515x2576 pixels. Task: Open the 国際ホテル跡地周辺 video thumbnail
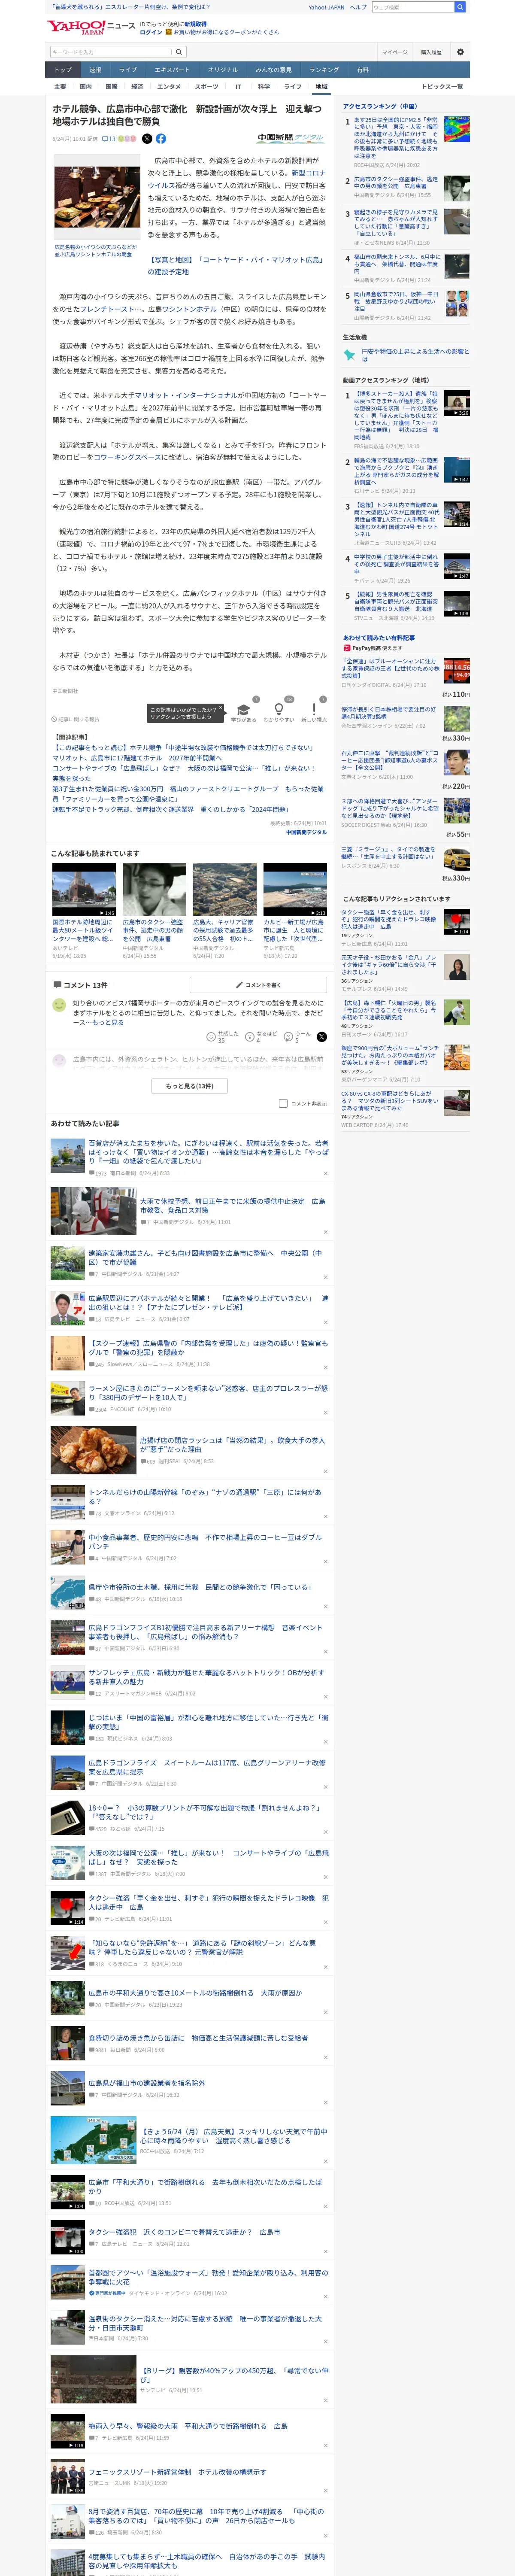(84, 890)
